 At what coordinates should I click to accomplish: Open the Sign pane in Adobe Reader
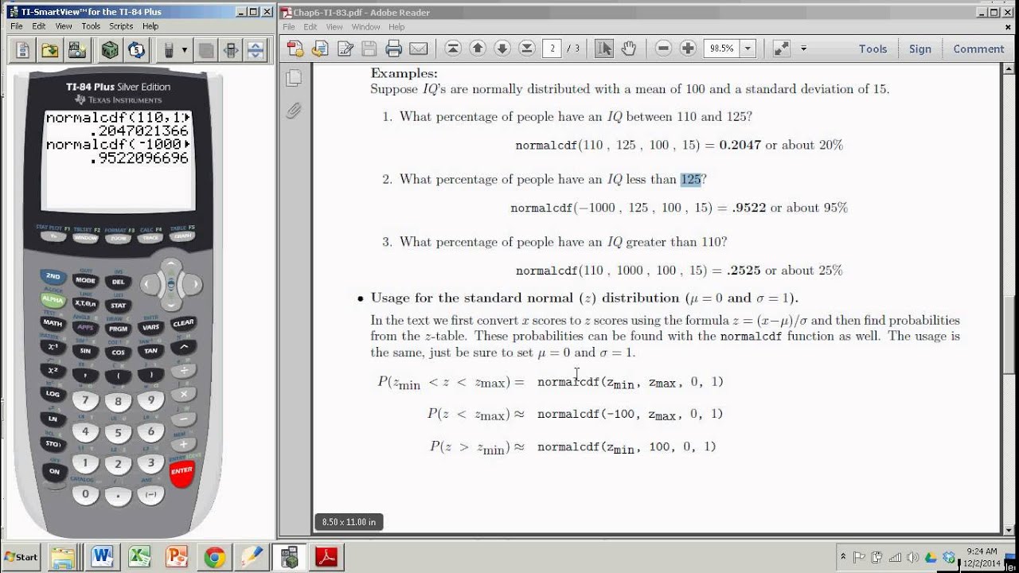click(920, 49)
